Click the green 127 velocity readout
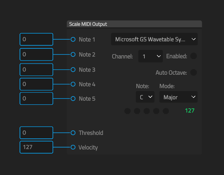Image resolution: width=224 pixels, height=175 pixels. click(190, 111)
